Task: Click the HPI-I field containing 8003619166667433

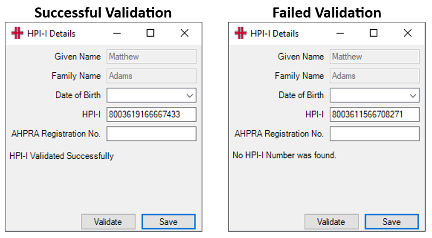Action: coord(151,114)
